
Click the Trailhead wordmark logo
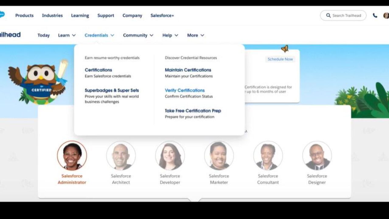[x=11, y=35]
